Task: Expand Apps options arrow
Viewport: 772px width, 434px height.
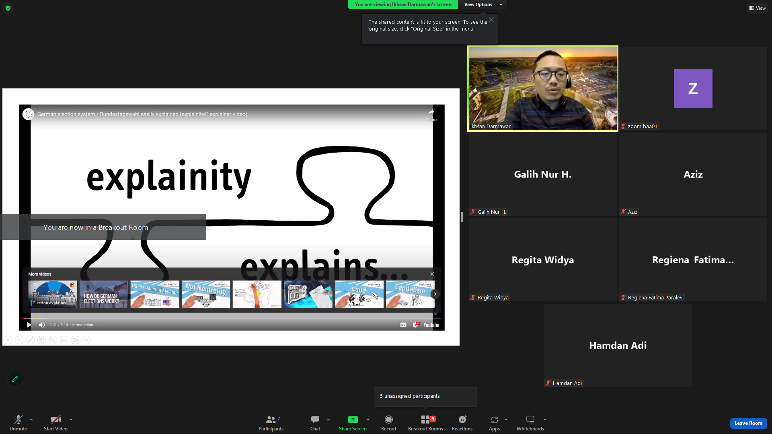Action: point(506,420)
